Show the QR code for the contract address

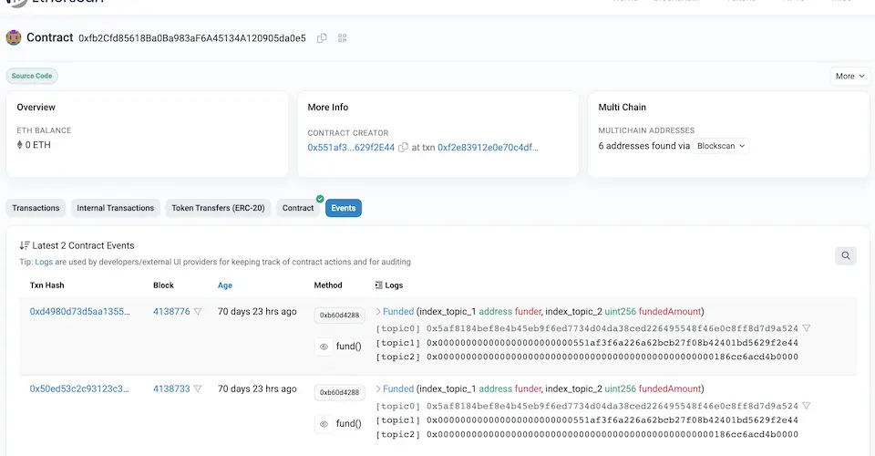tap(342, 38)
